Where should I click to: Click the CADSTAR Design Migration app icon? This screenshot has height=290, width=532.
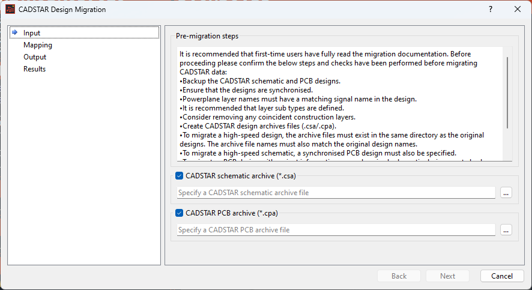point(10,9)
